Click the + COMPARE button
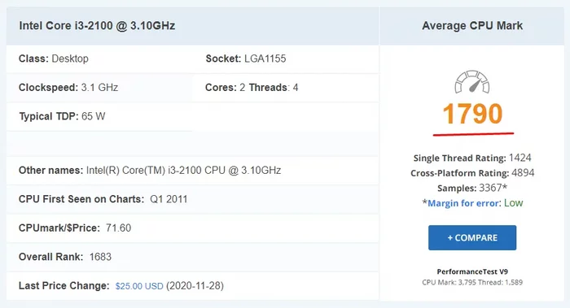570x308 pixels. pyautogui.click(x=472, y=237)
